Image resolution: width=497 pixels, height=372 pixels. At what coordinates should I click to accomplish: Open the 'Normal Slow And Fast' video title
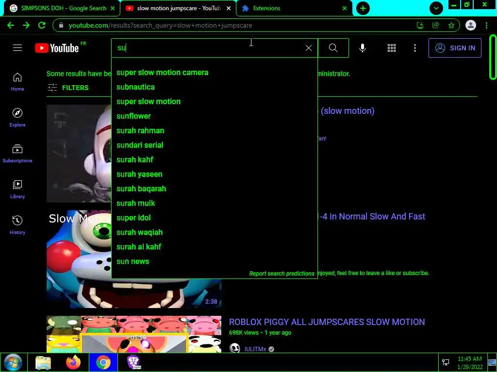[x=372, y=217]
